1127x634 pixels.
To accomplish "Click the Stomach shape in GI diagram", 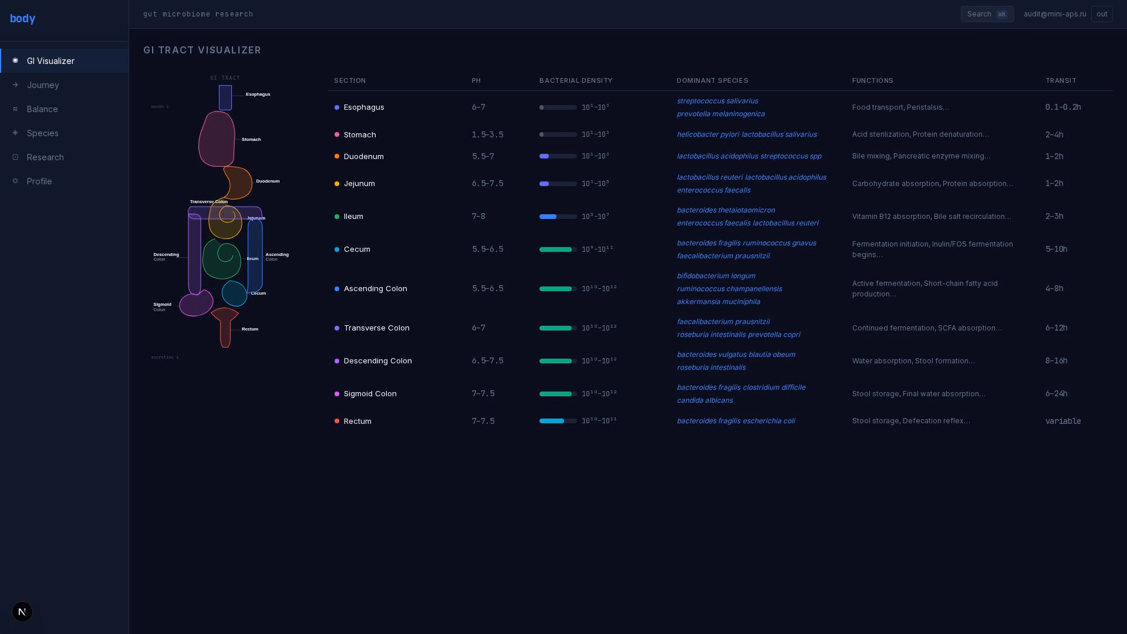I will tap(217, 140).
